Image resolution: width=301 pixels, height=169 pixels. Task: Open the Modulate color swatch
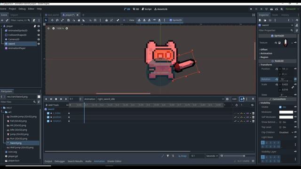[286, 112]
